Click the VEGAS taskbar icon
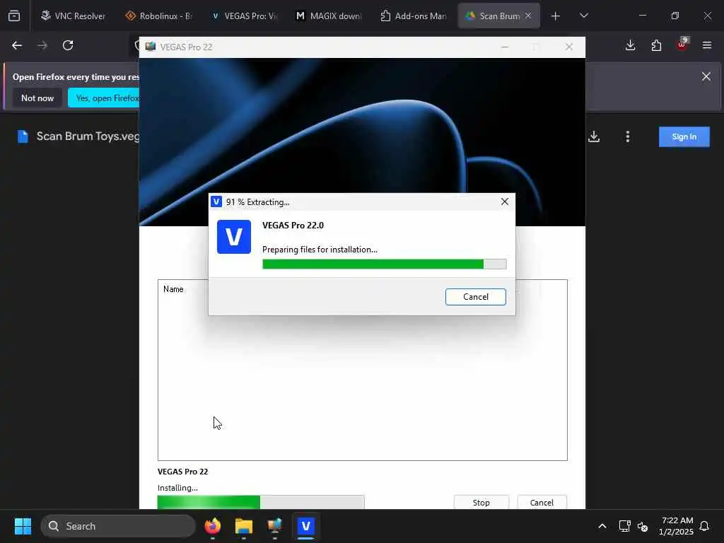 pyautogui.click(x=305, y=526)
